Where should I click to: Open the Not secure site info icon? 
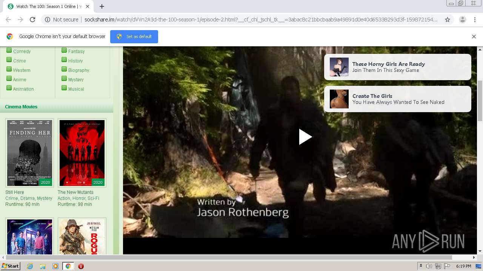point(48,20)
